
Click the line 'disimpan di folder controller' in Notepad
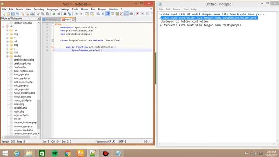click(184, 21)
